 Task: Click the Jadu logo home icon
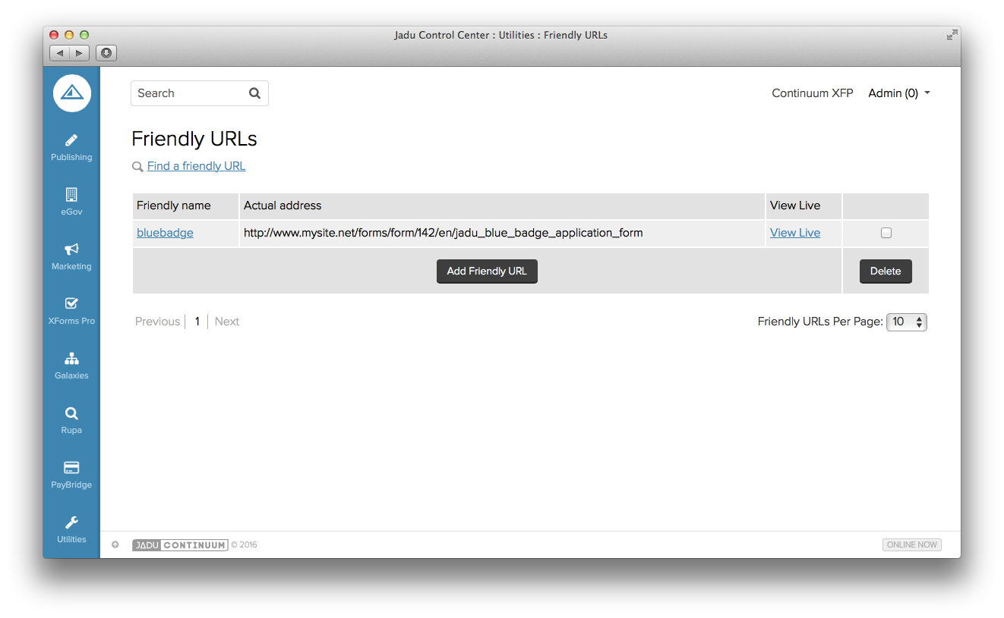click(x=71, y=93)
